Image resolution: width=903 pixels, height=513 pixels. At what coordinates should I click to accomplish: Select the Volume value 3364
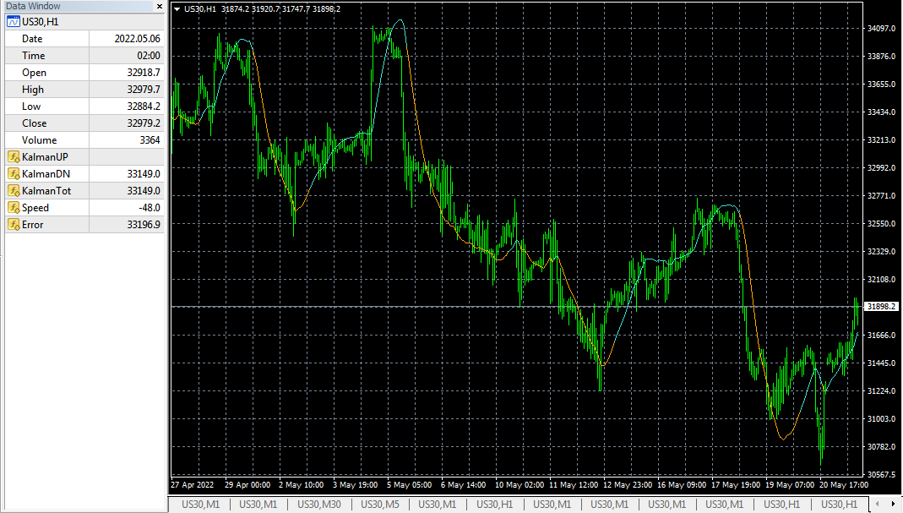pyautogui.click(x=150, y=140)
